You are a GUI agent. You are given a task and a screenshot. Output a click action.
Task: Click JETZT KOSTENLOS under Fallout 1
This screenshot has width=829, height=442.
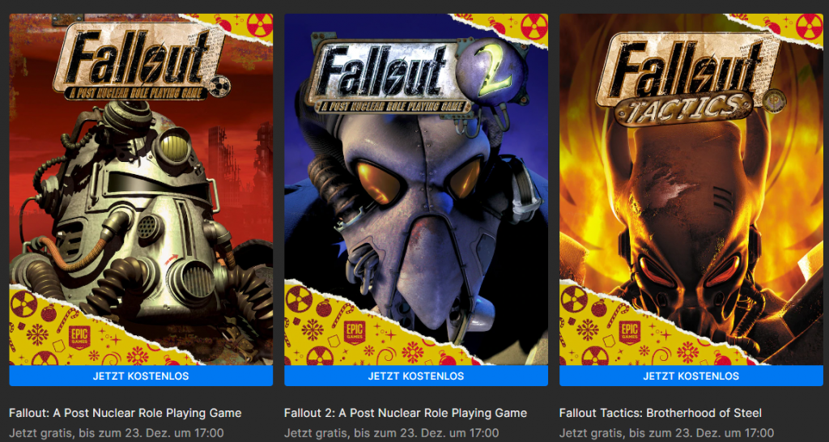tap(141, 376)
